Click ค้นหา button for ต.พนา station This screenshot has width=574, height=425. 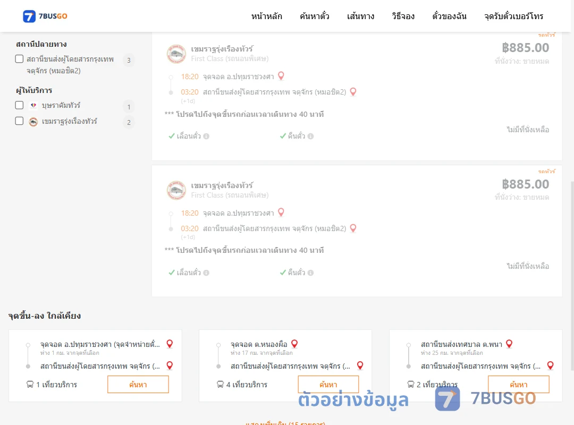point(519,385)
